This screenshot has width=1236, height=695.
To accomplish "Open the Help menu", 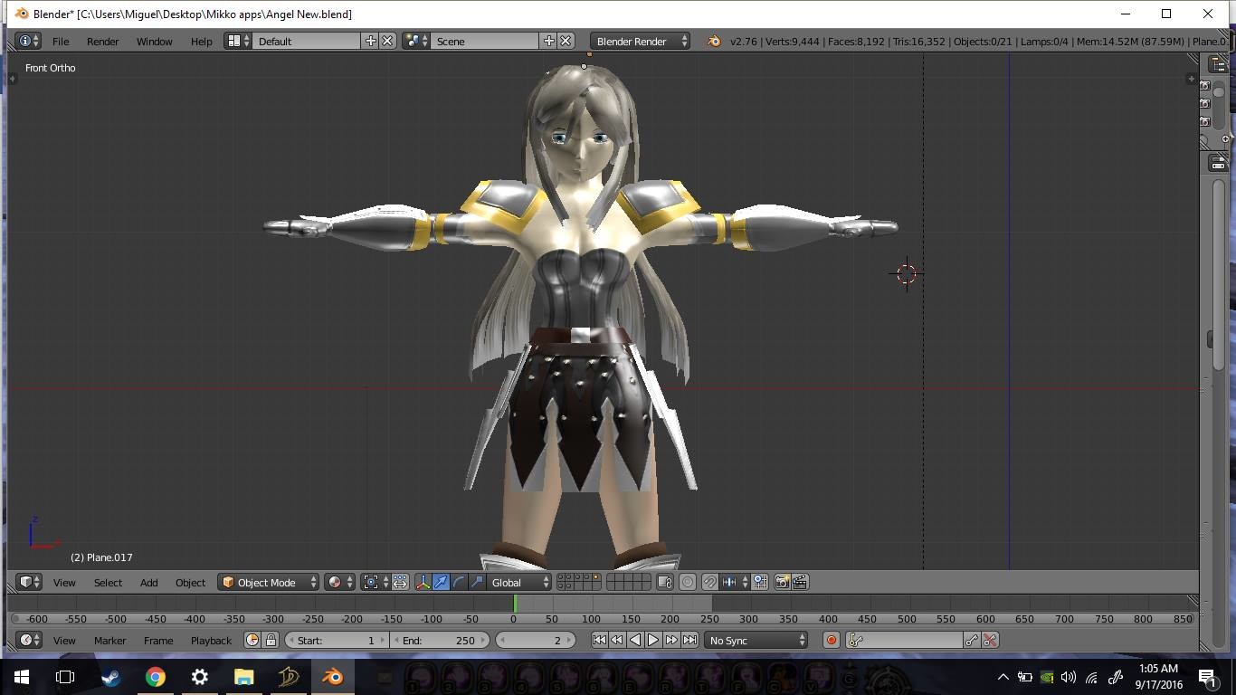I will click(202, 42).
